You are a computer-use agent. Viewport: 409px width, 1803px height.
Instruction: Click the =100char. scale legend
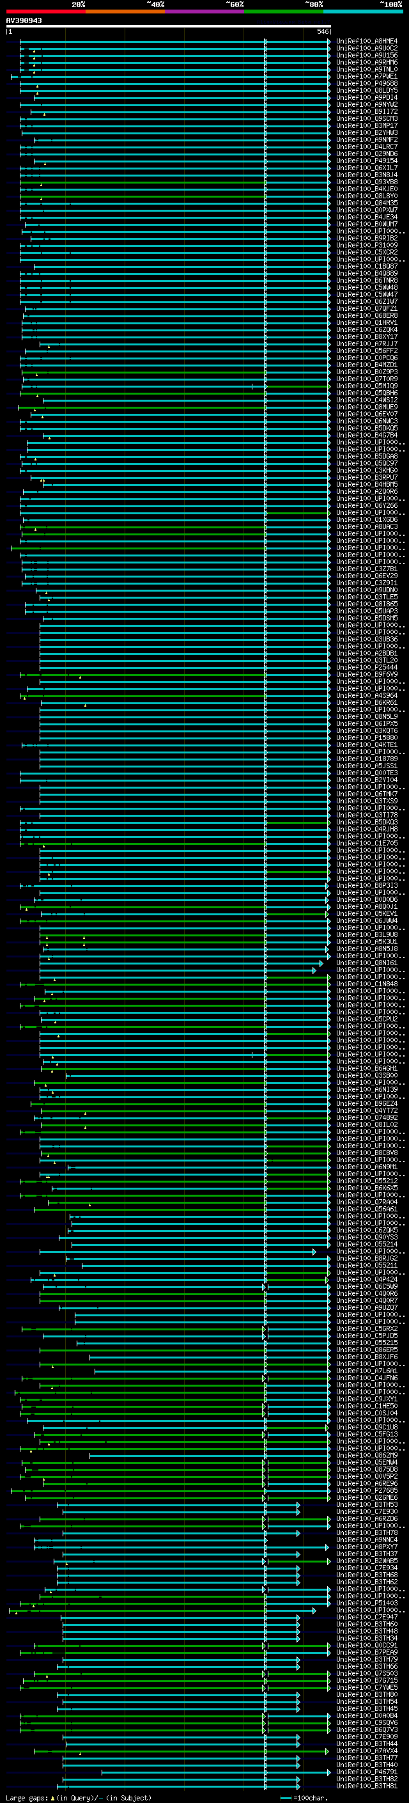point(304,1797)
